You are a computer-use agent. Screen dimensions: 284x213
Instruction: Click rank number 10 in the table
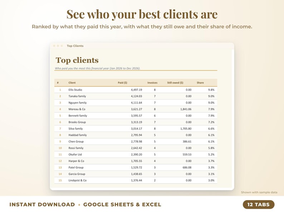60,148
